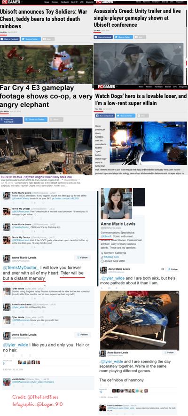The image size is (188, 416).
Task: Open the attached photo of the cluttered room
Action: tap(140, 320)
